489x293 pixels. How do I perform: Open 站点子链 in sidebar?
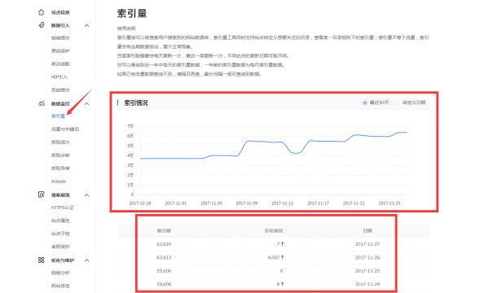click(60, 234)
